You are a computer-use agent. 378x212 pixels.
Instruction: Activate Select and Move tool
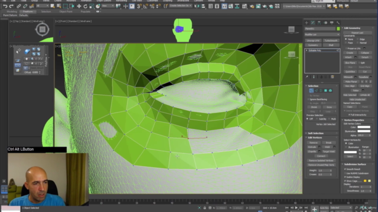79,6
